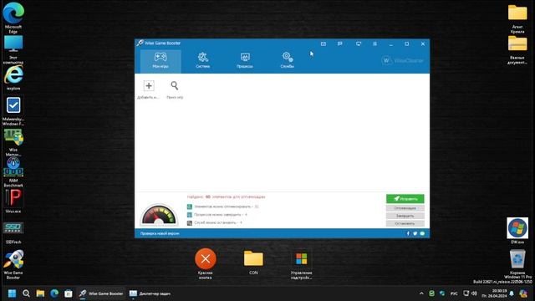535x301 pixels.
Task: Open the Службы tab
Action: tap(287, 61)
